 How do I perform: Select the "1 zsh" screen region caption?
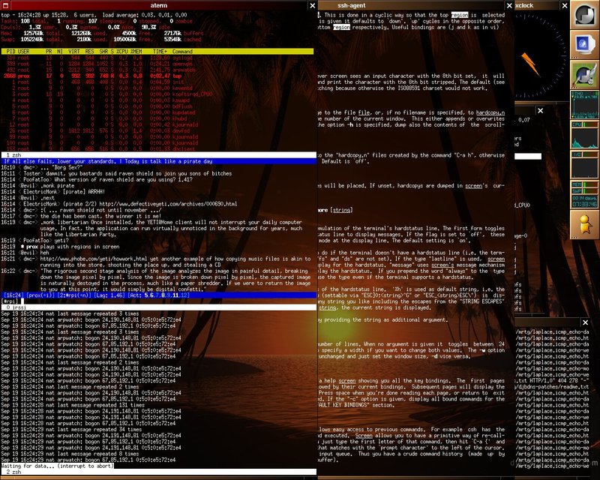point(158,155)
